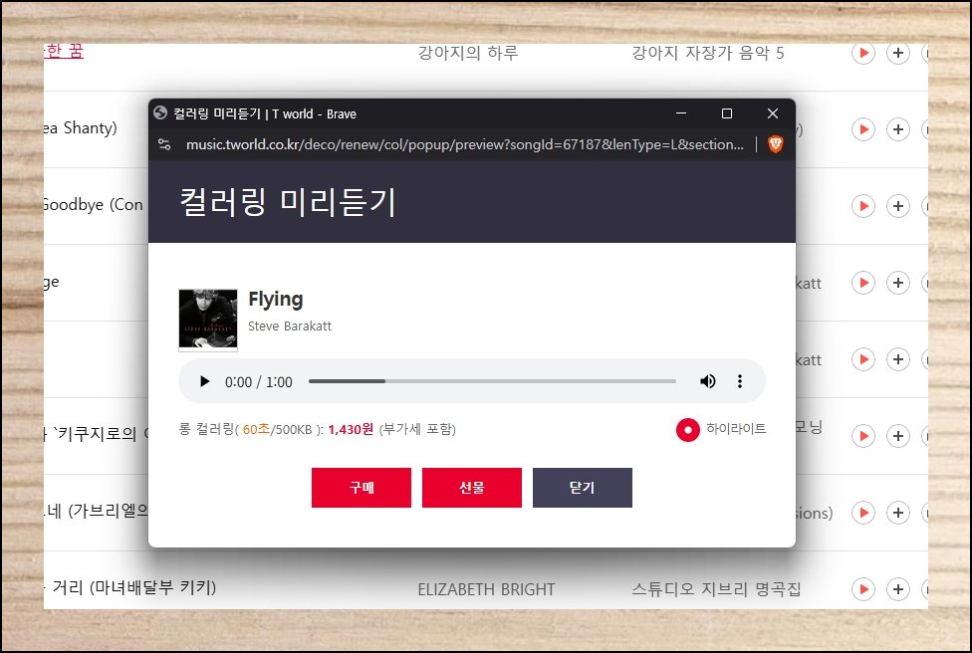The image size is (972, 653).
Task: Play the 강아지의 하루 row song
Action: click(862, 53)
